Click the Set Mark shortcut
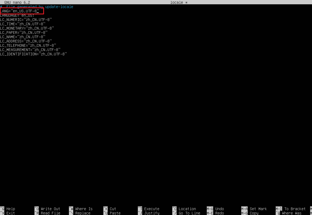Screen dimensions: 312x215 pyautogui.click(x=258, y=209)
